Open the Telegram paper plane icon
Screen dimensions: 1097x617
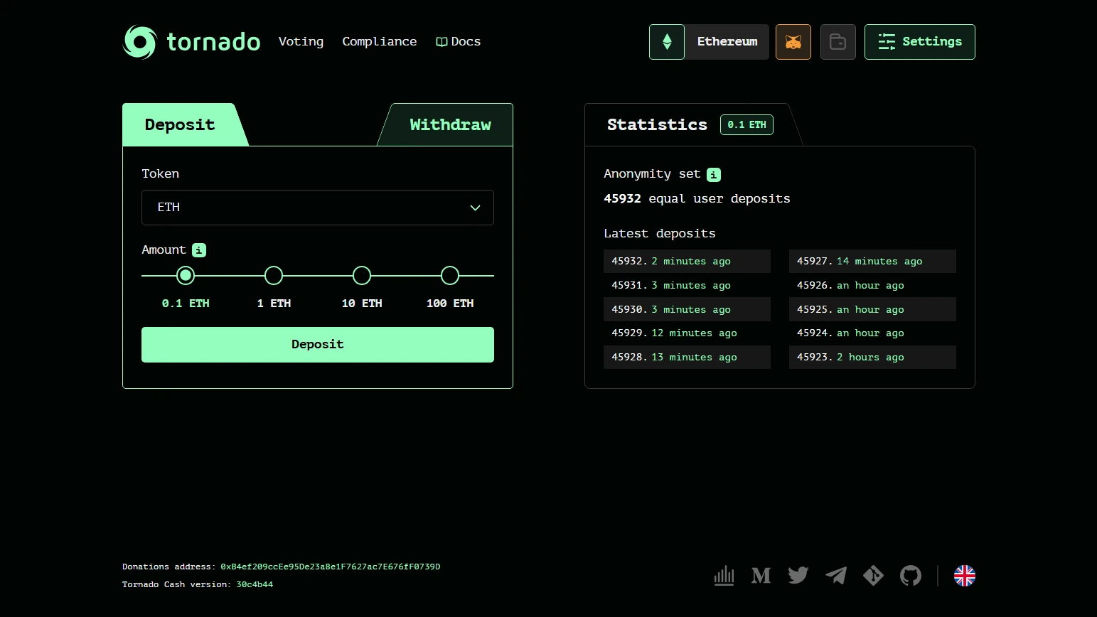tap(836, 576)
